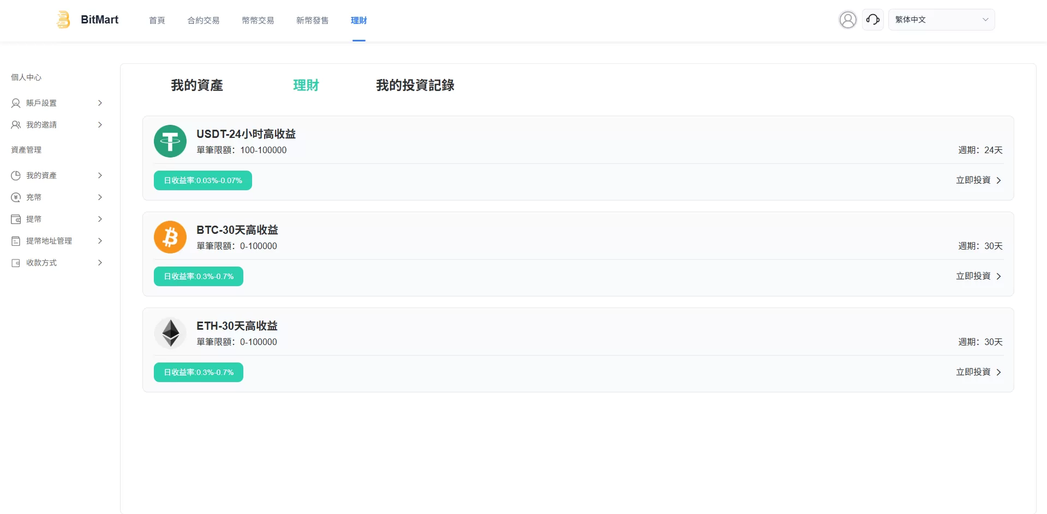1047x514 pixels.
Task: Click the 提幣 withdraw wallet icon
Action: (x=16, y=219)
